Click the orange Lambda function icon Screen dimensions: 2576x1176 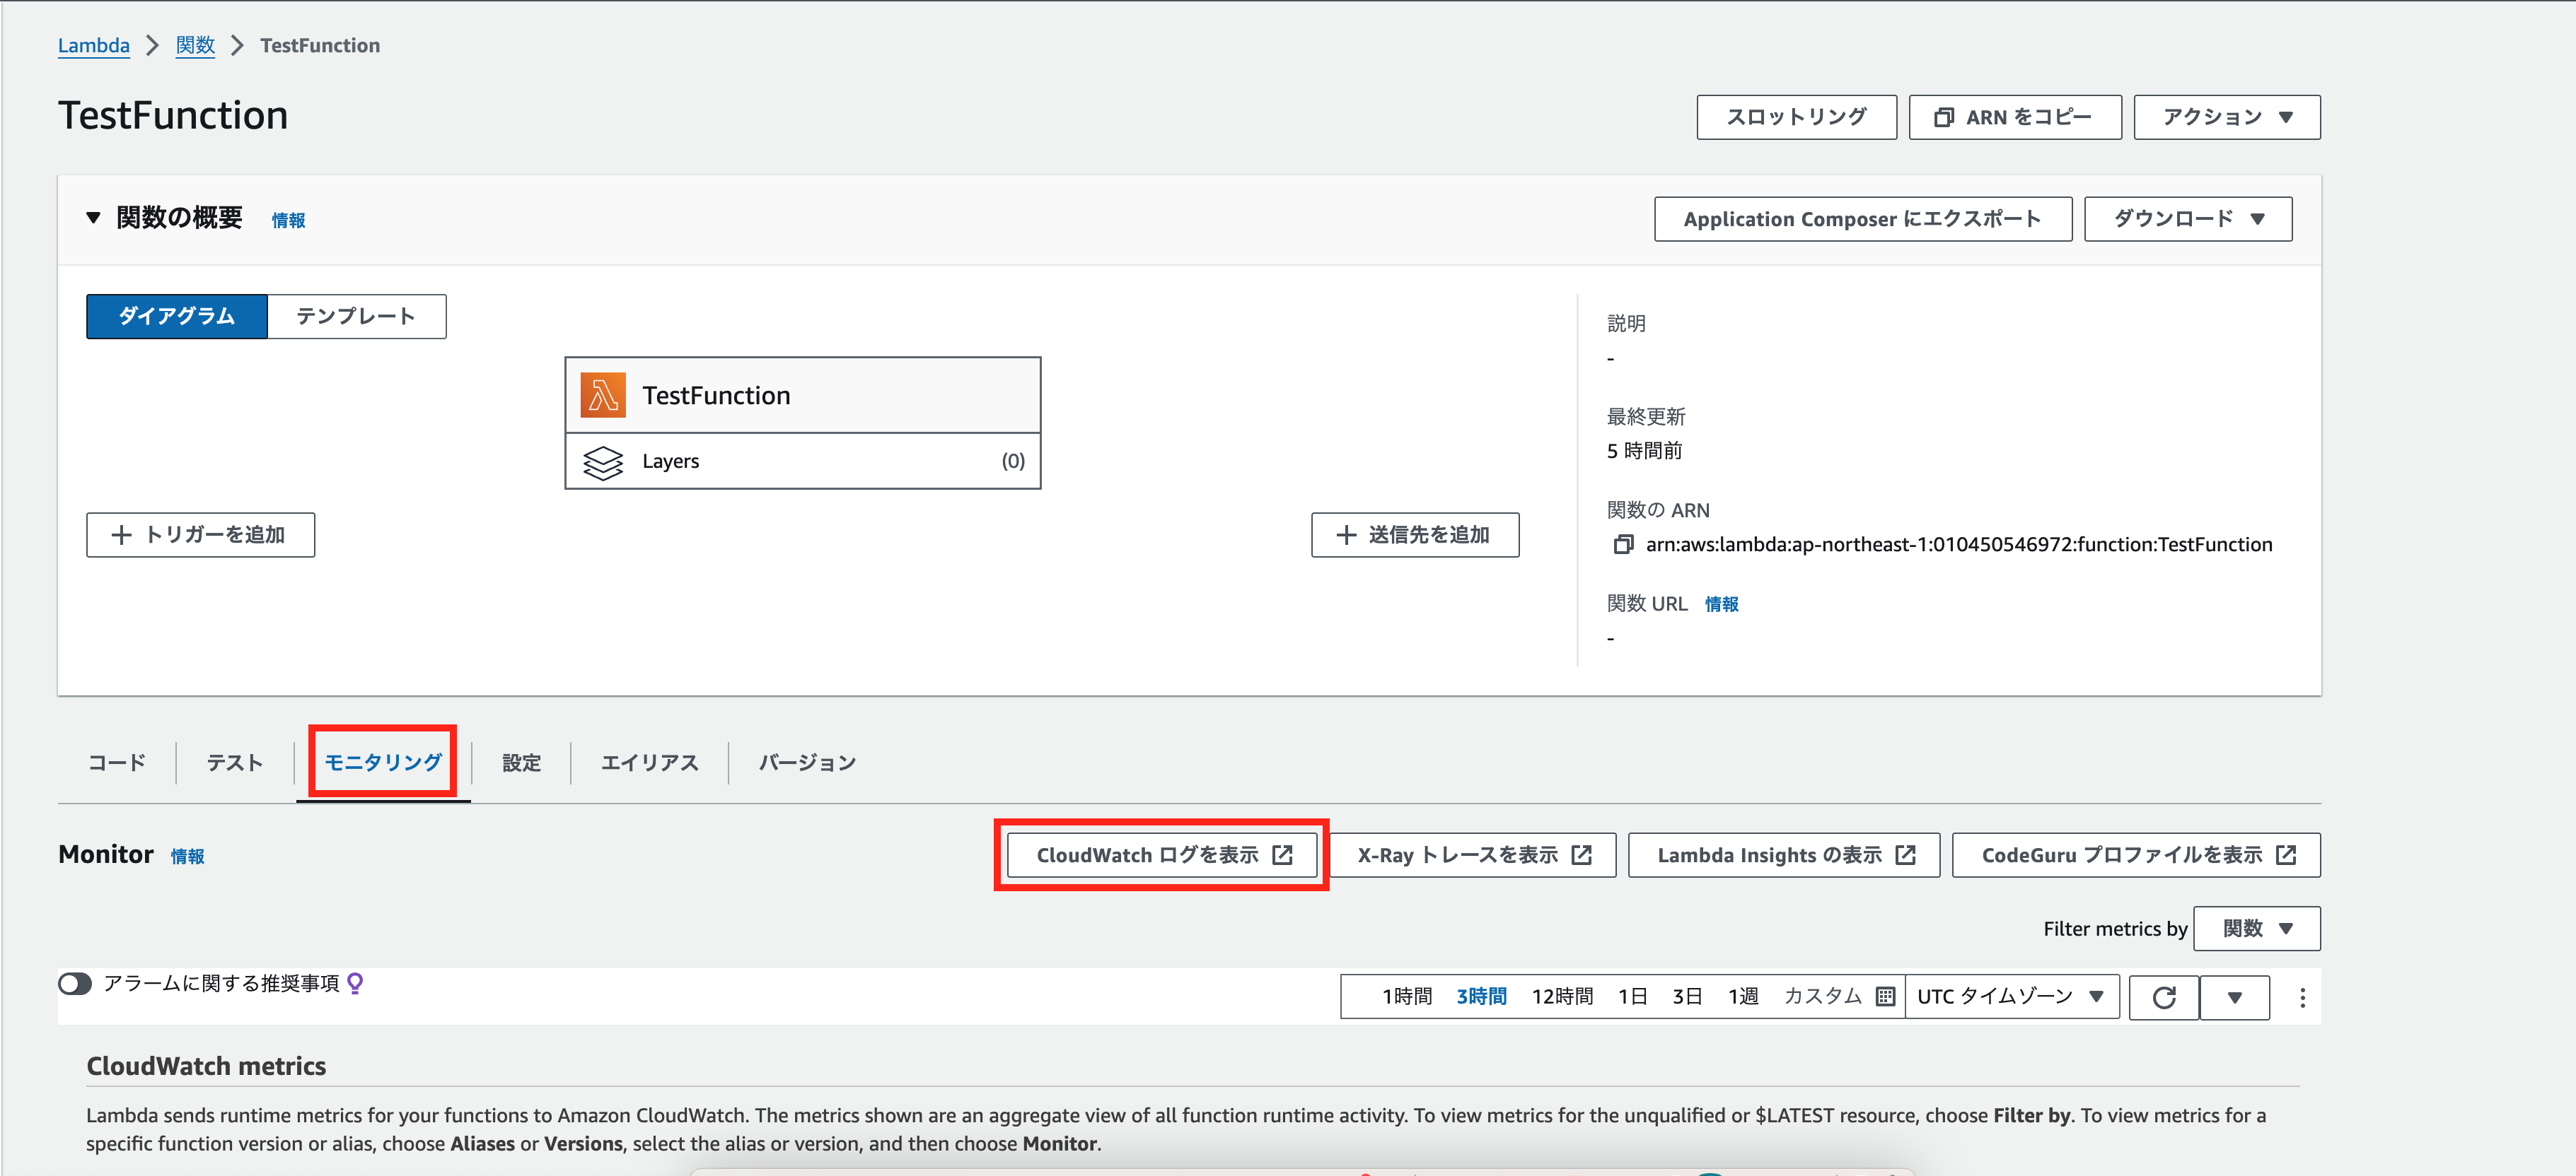coord(603,396)
